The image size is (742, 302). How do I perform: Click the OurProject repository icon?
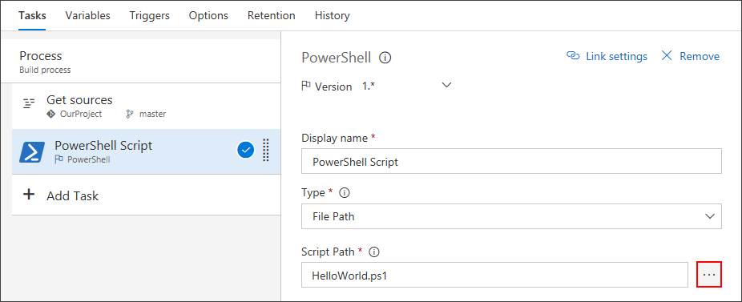(50, 114)
